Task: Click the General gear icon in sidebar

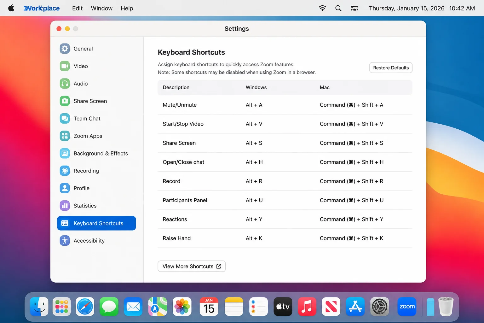Action: click(65, 49)
